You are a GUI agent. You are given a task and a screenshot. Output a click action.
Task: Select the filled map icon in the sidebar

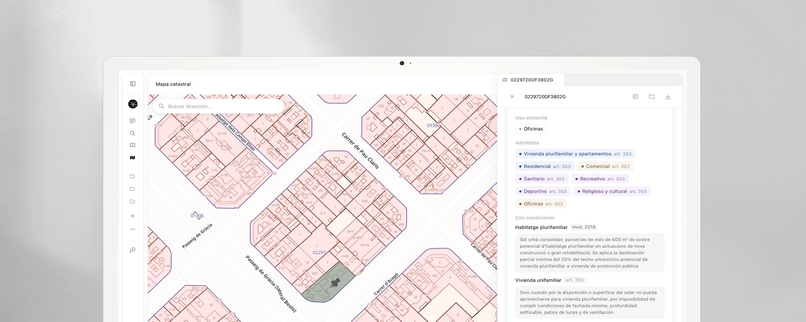pos(133,158)
